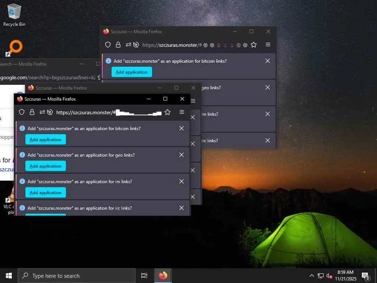
Task: Maximize the front Szczuras Firefox window
Action: 165,99
